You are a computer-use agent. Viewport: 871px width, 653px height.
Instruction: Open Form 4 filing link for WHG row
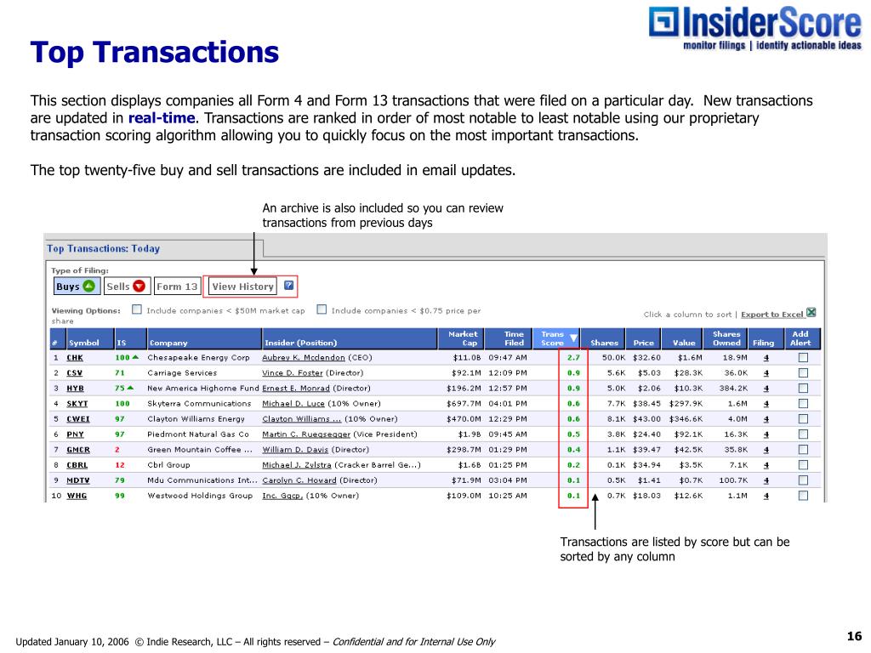click(766, 496)
